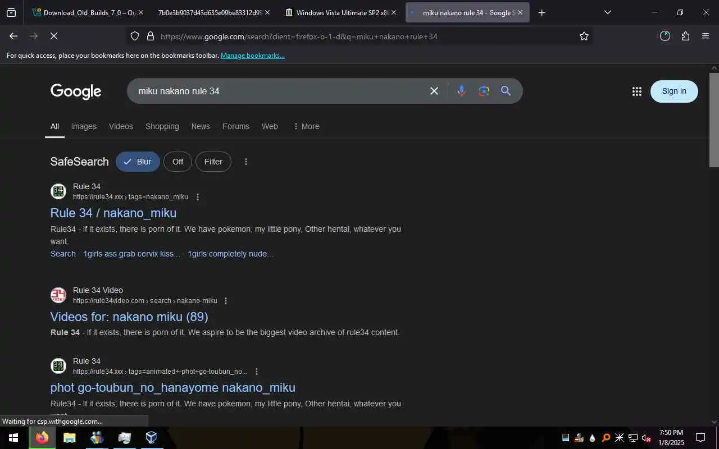Go back with the browser back arrow
This screenshot has width=719, height=449.
point(13,36)
